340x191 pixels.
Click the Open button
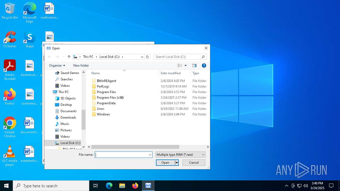pyautogui.click(x=165, y=163)
